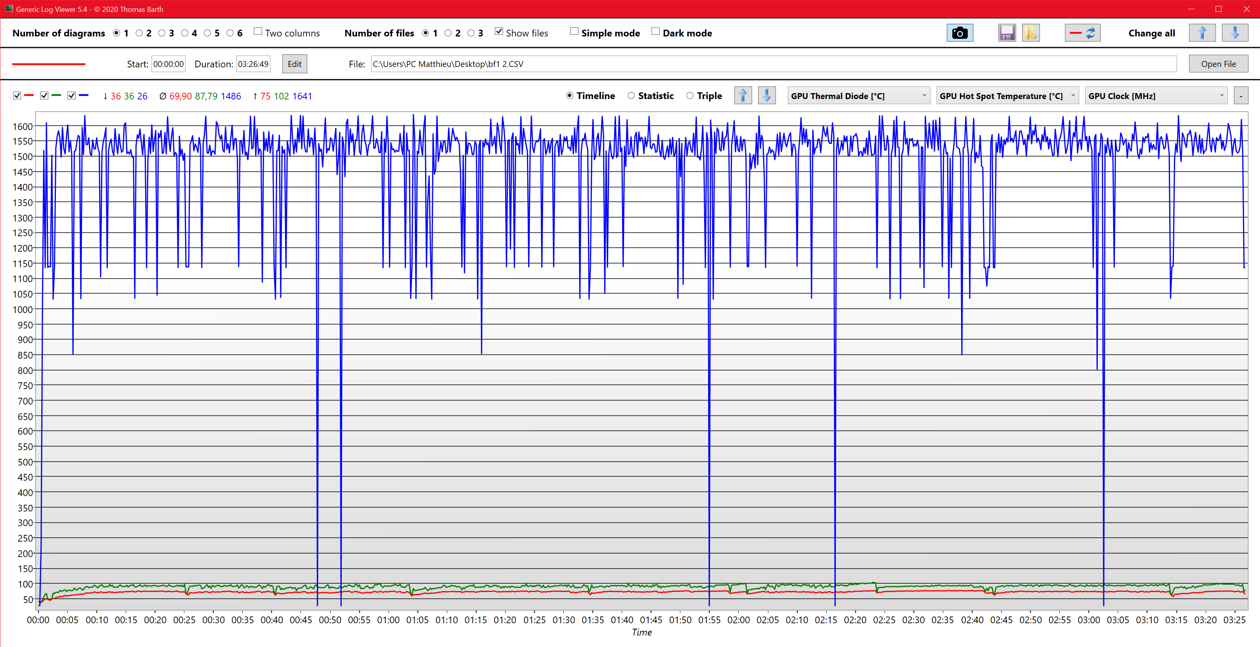Click the red line swap icon
The width and height of the screenshot is (1260, 647).
(1082, 33)
